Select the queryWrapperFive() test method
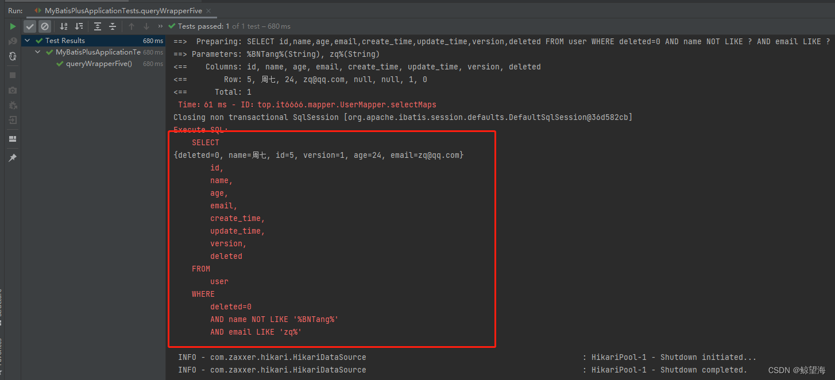The image size is (835, 380). 94,64
